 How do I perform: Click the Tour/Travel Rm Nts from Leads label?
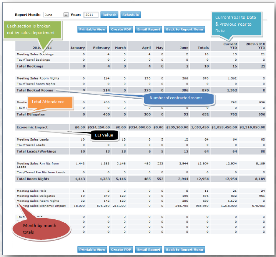41,172
